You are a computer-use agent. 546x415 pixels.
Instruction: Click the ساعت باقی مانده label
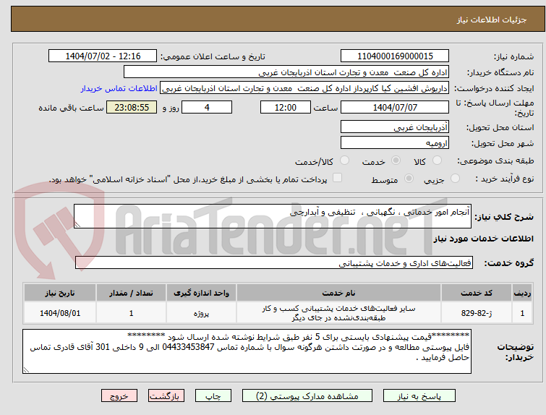click(71, 108)
